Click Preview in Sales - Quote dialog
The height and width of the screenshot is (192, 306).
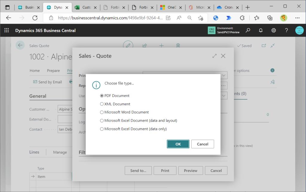[191, 171]
